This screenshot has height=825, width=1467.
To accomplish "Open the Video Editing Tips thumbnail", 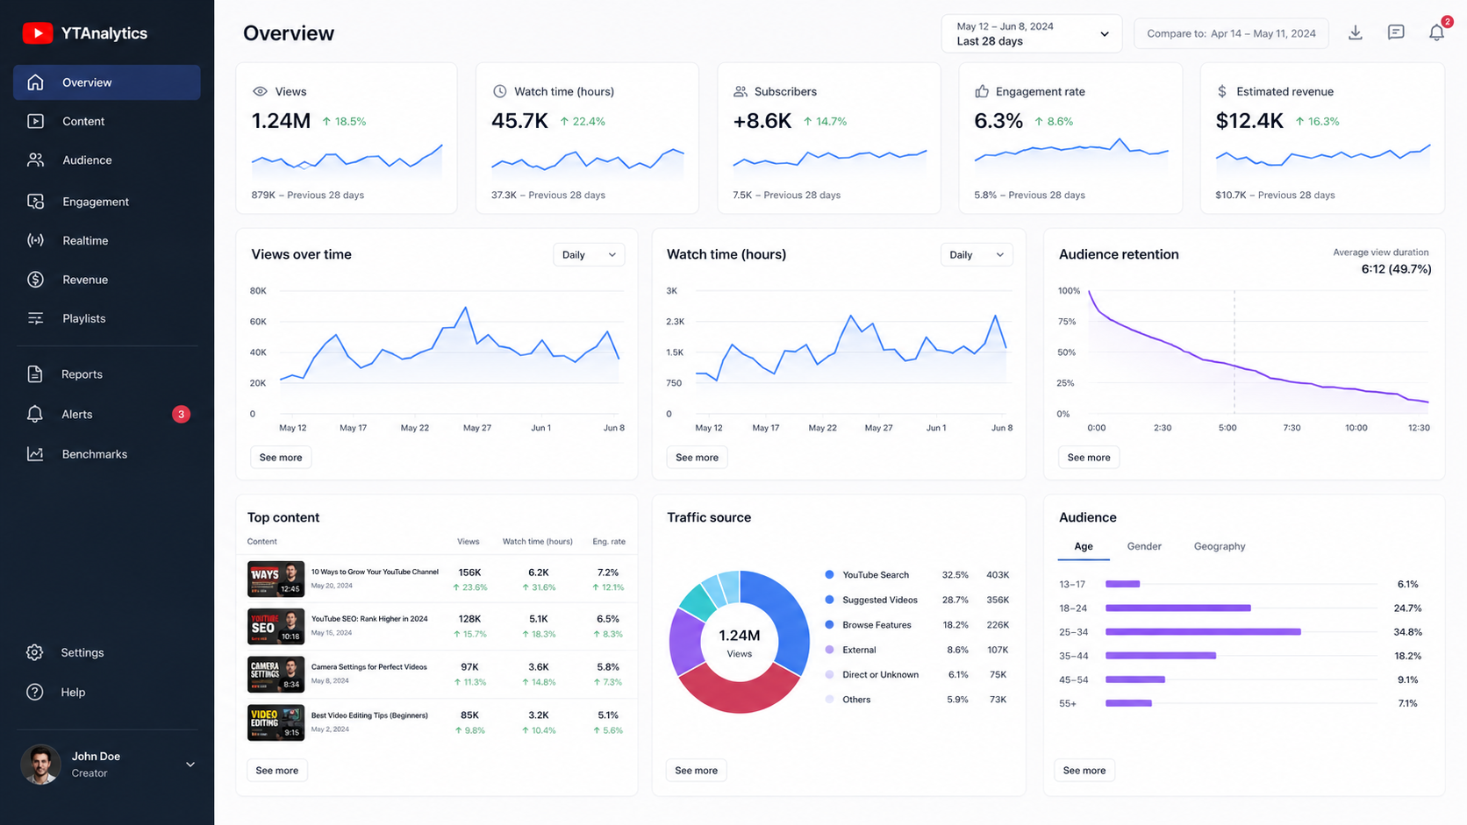I will (x=276, y=723).
